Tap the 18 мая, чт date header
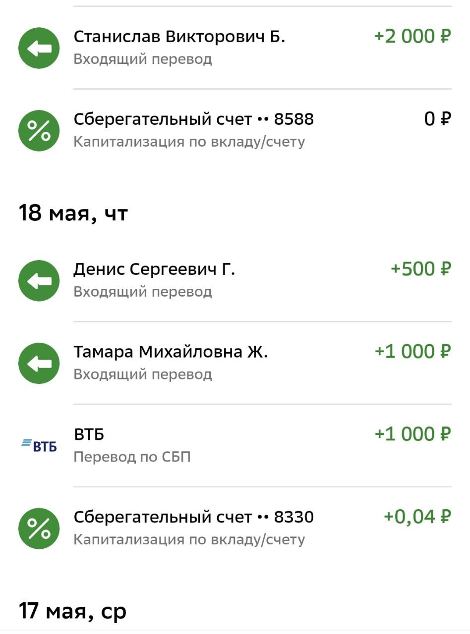The height and width of the screenshot is (634, 470). 73,213
